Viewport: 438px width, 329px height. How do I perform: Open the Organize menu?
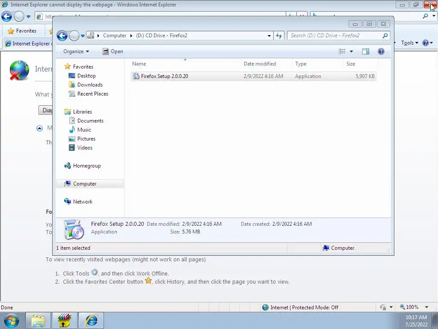(x=76, y=51)
